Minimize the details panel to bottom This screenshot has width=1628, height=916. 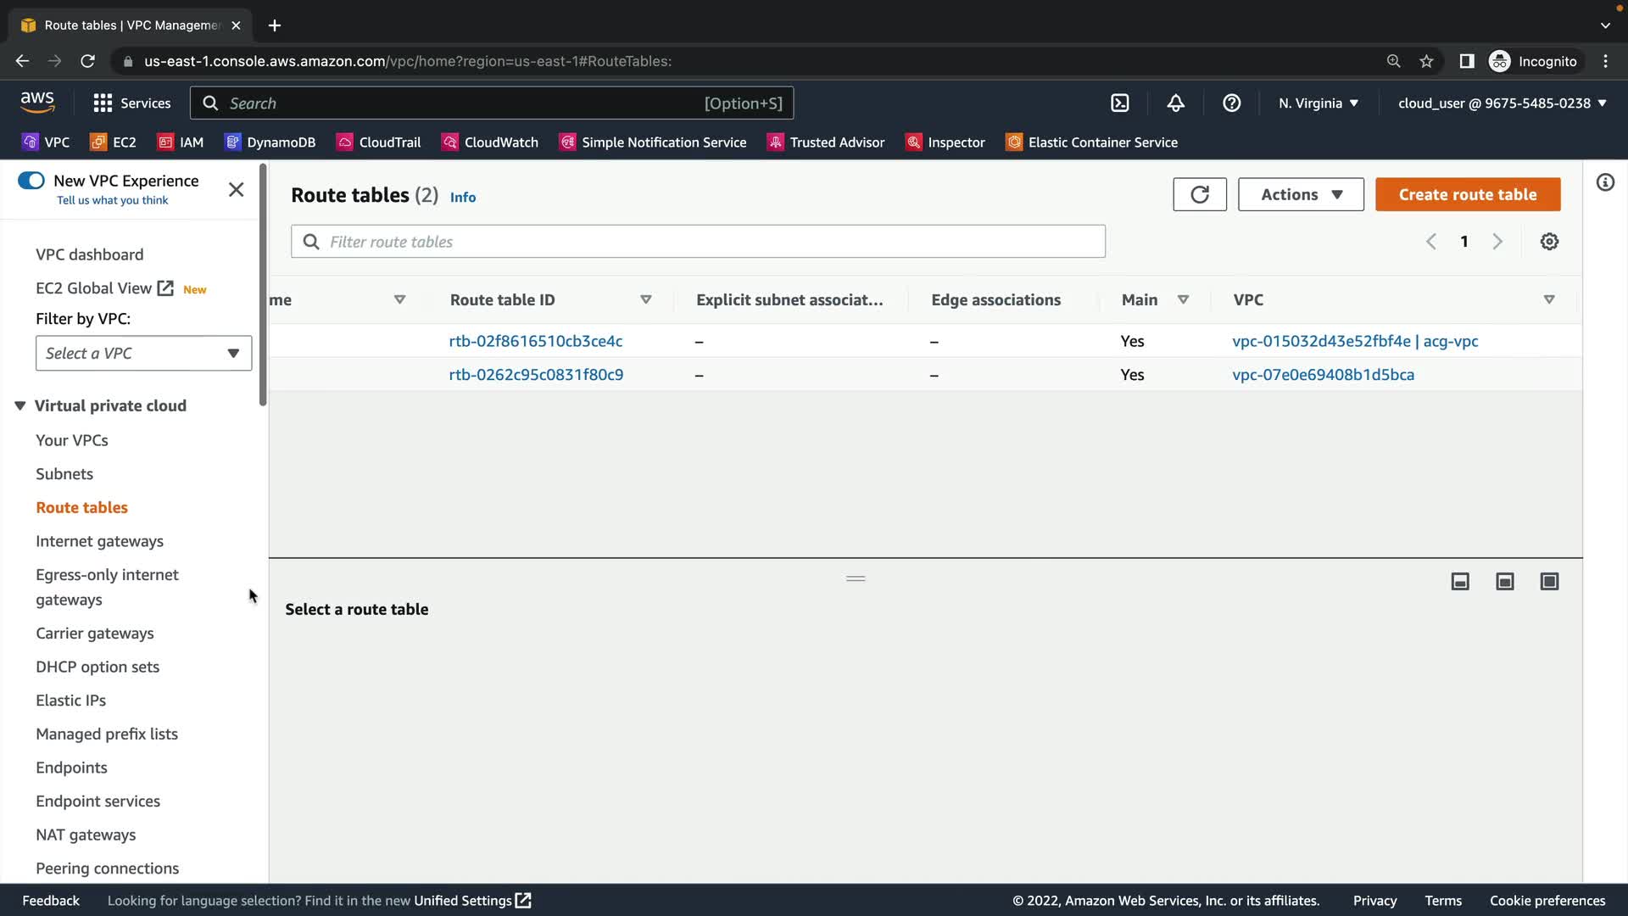(x=1460, y=581)
